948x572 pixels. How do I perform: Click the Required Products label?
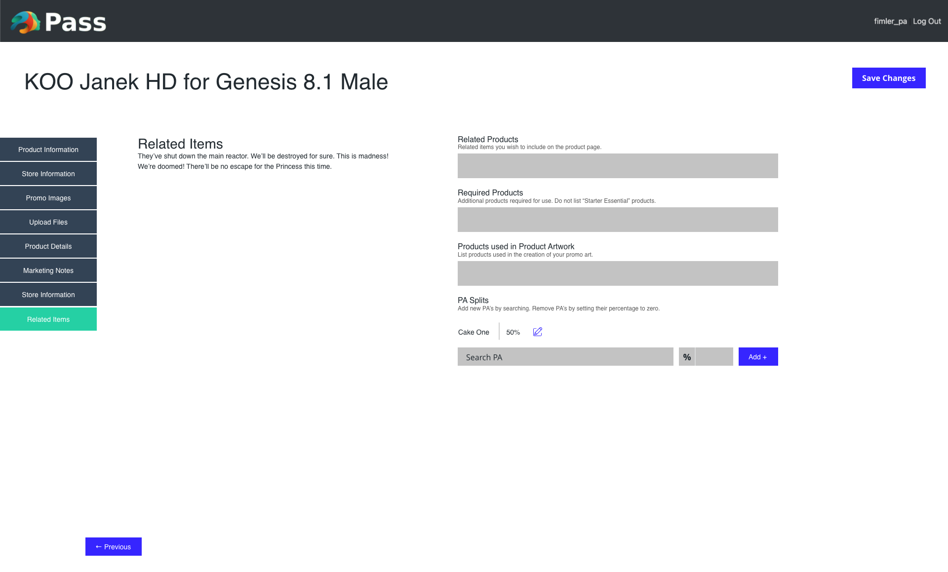(x=490, y=192)
